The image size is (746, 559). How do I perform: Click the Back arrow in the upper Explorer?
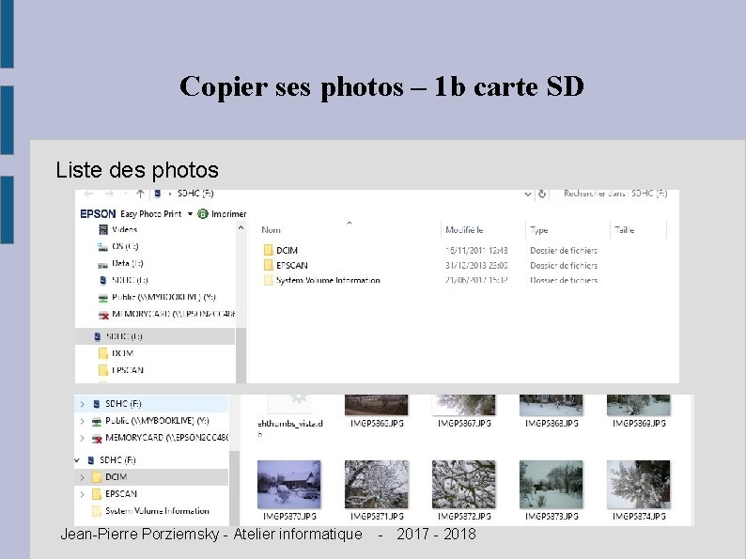[x=89, y=194]
